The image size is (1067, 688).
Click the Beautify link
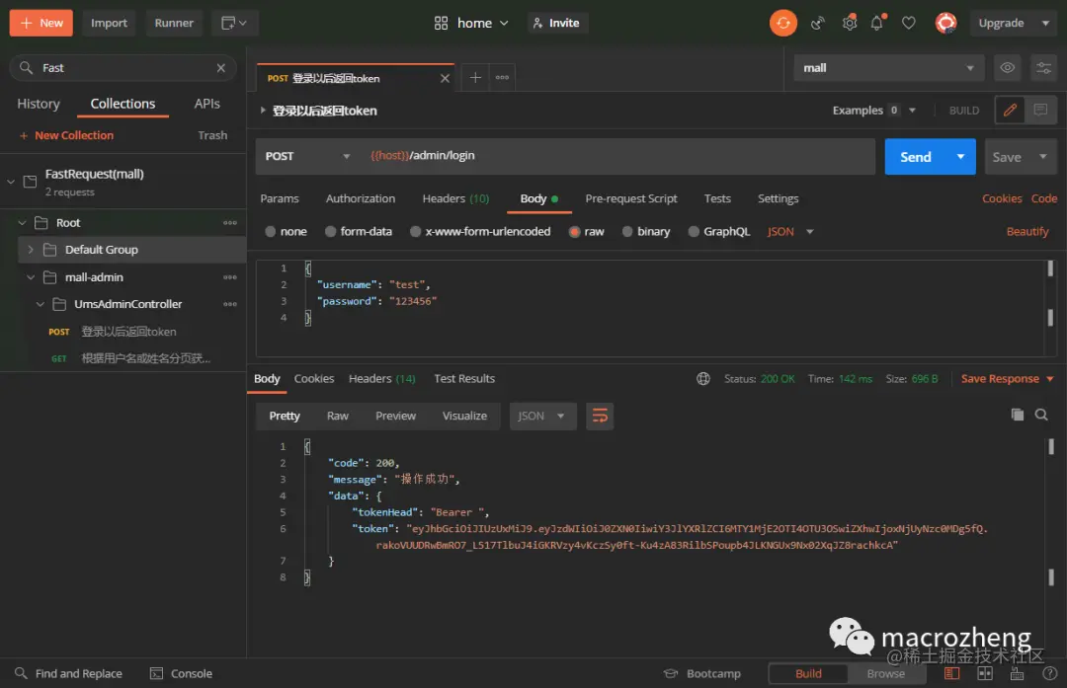(x=1026, y=232)
